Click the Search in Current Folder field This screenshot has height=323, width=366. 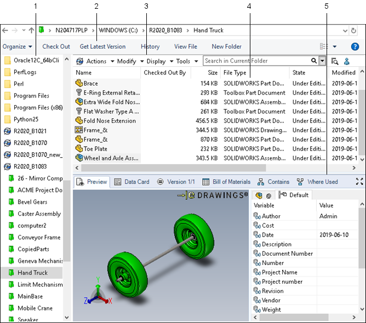click(257, 61)
